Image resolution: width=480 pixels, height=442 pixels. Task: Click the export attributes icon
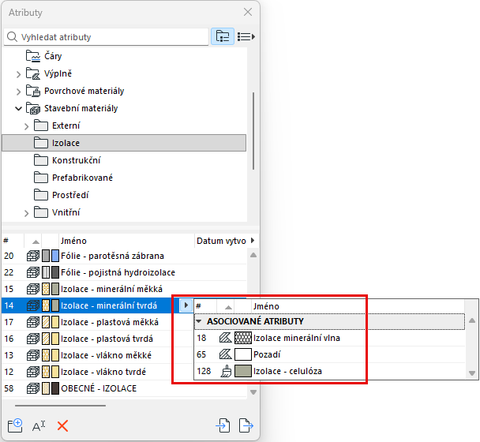pos(246,425)
